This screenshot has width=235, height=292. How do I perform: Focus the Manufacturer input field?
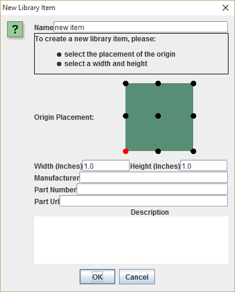pyautogui.click(x=154, y=178)
